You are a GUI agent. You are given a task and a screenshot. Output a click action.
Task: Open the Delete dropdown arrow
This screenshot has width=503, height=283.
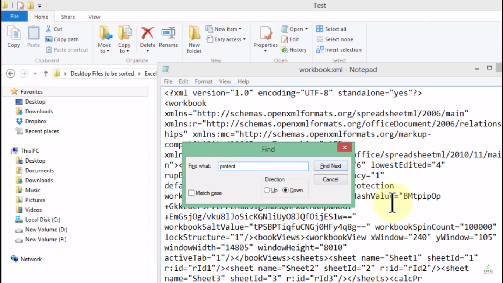click(x=148, y=51)
